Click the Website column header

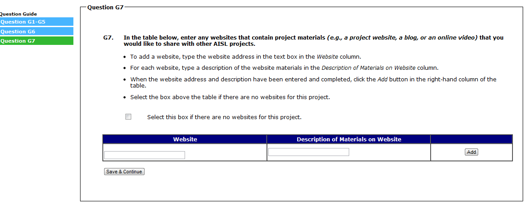pyautogui.click(x=185, y=139)
